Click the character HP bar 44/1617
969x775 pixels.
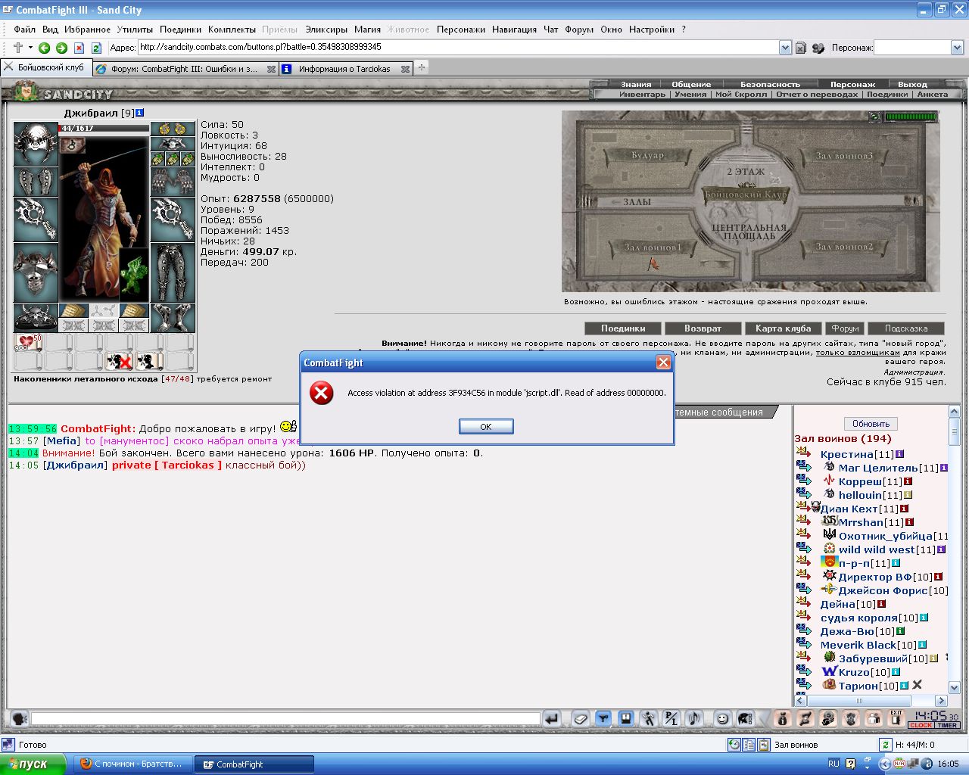pos(104,129)
